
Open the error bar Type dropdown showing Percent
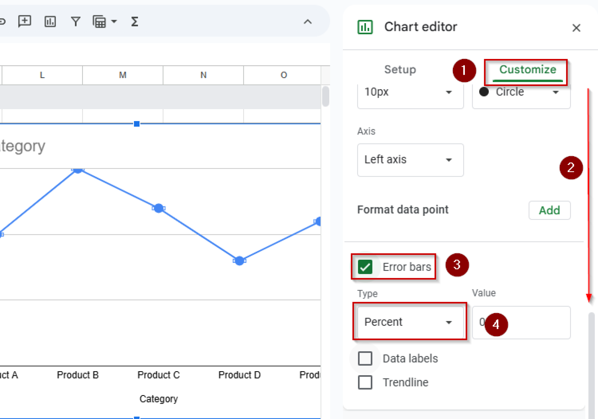[x=410, y=322]
